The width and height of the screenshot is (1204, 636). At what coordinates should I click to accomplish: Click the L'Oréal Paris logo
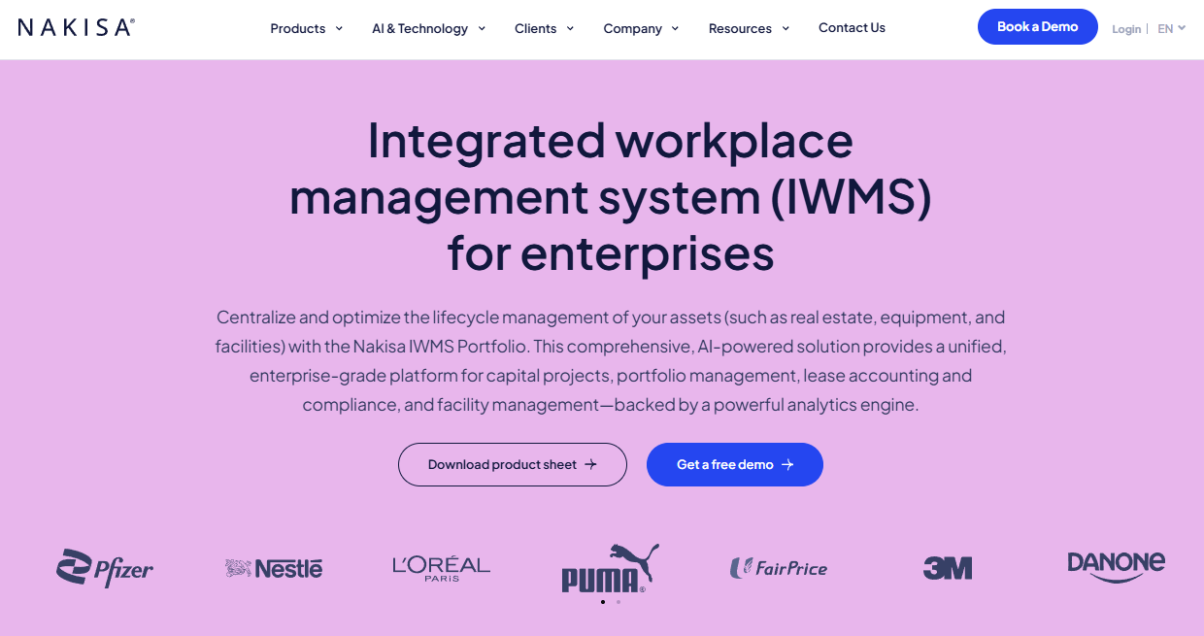441,568
